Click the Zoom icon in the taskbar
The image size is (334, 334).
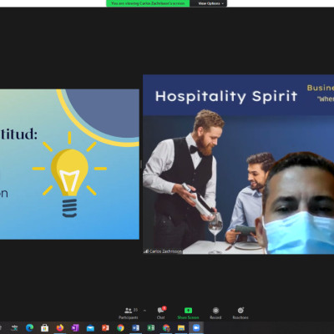(x=196, y=328)
